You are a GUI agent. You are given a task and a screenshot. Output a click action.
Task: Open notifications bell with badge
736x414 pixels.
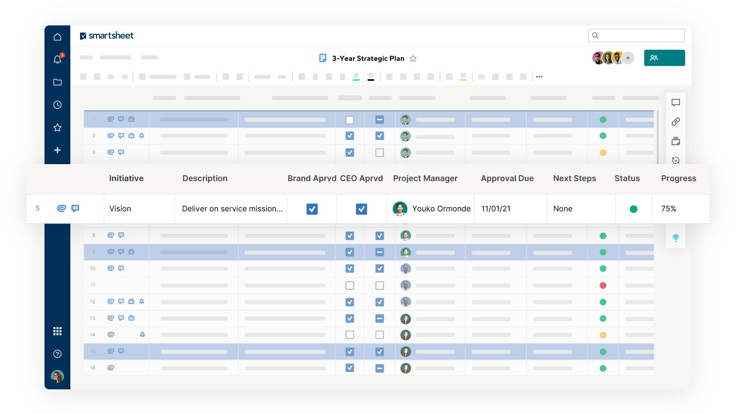click(x=57, y=59)
